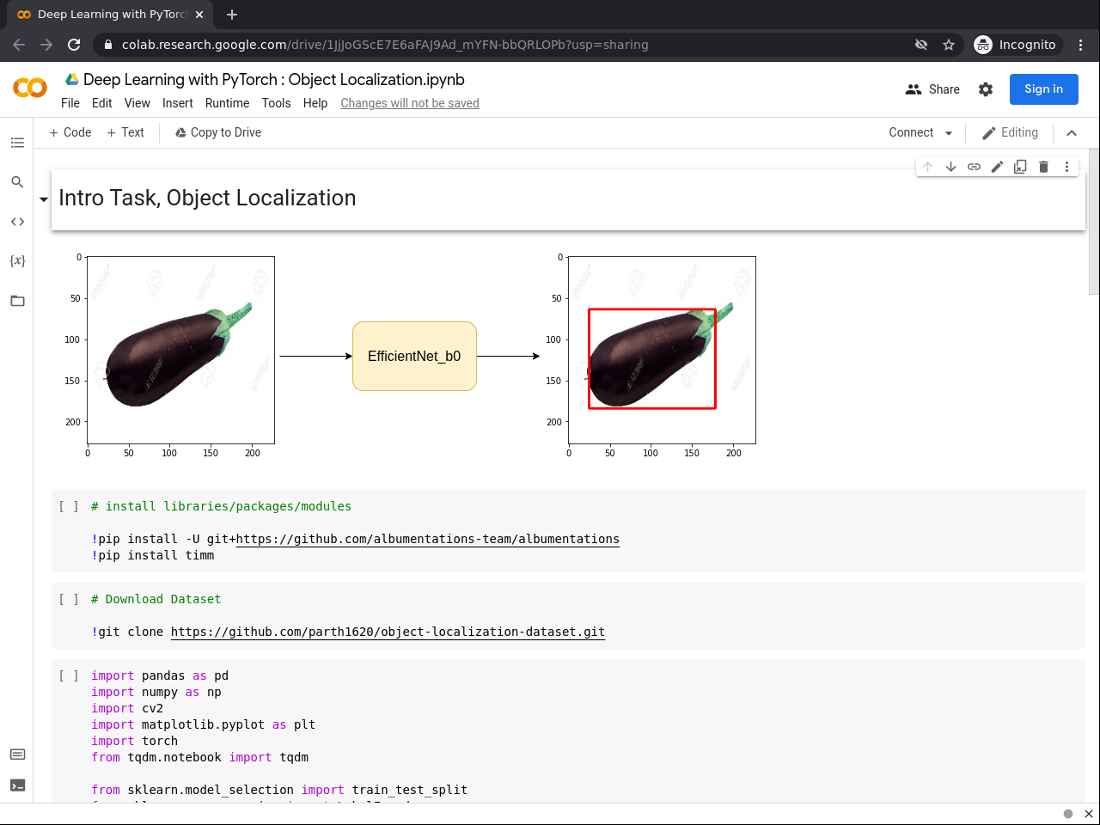Image resolution: width=1100 pixels, height=825 pixels.
Task: Open the find and replace panel
Action: [x=17, y=182]
